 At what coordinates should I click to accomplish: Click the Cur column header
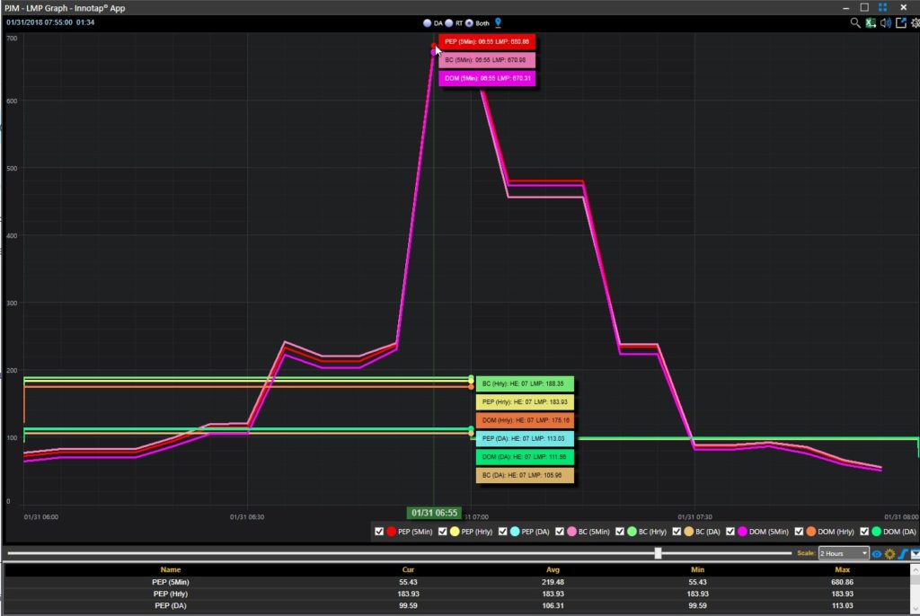click(409, 569)
